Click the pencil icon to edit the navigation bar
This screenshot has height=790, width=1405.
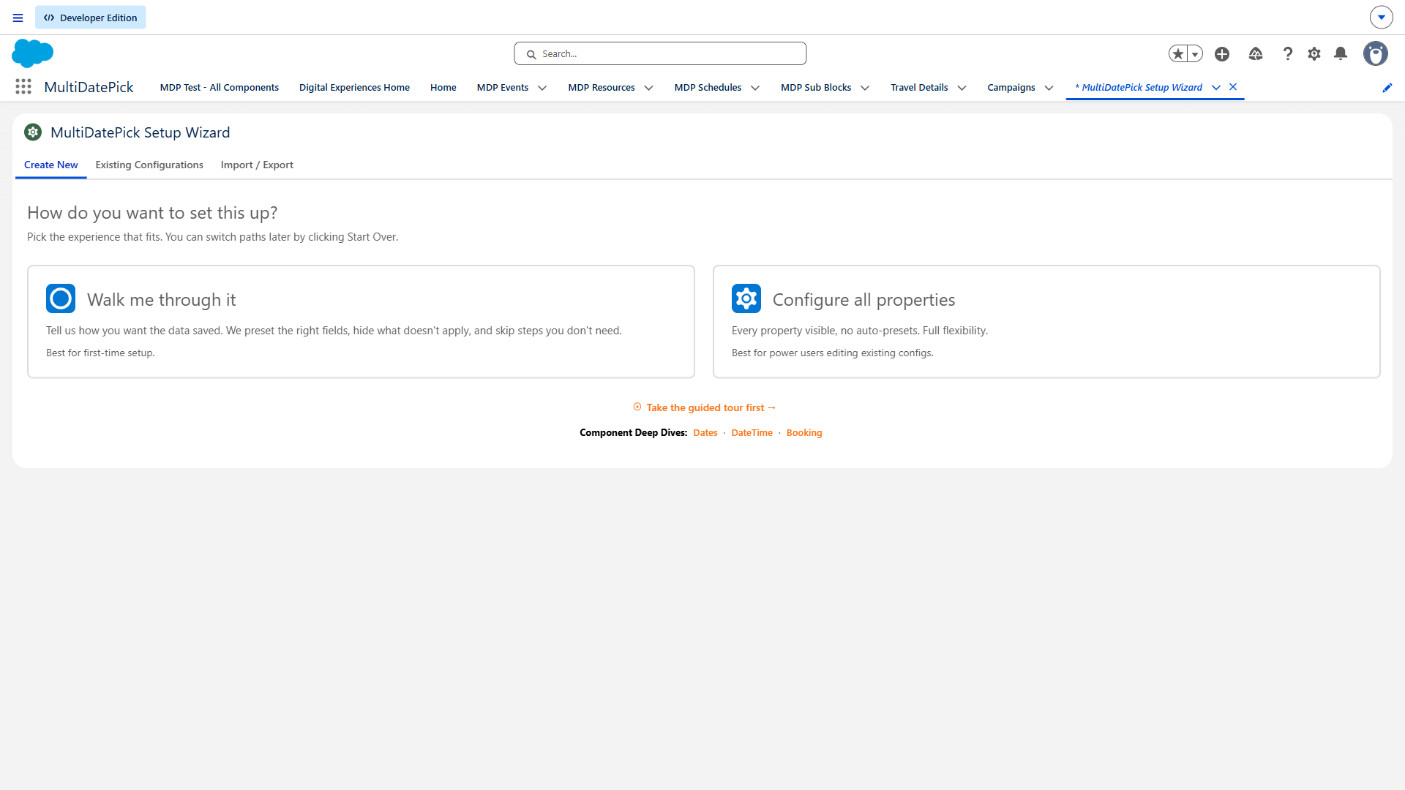pyautogui.click(x=1387, y=88)
